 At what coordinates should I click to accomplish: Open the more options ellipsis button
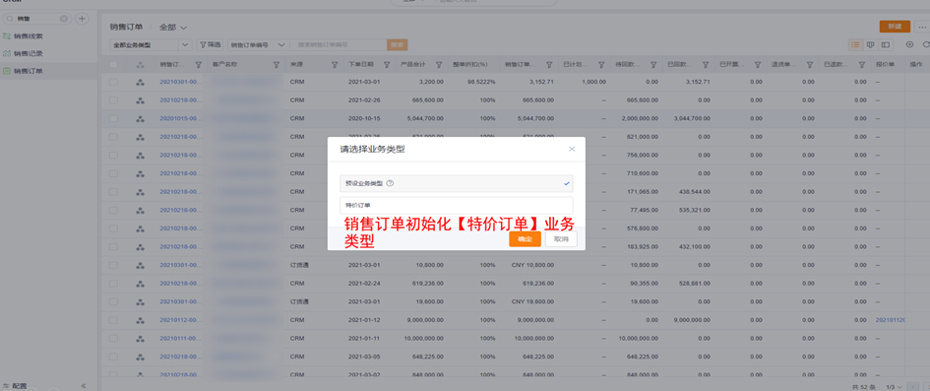click(x=922, y=27)
